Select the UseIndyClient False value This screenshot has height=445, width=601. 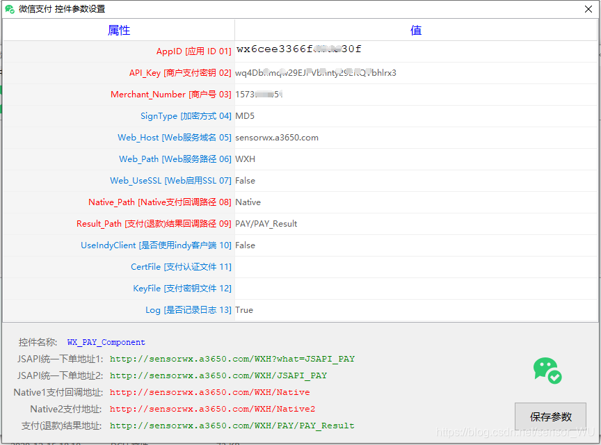245,245
